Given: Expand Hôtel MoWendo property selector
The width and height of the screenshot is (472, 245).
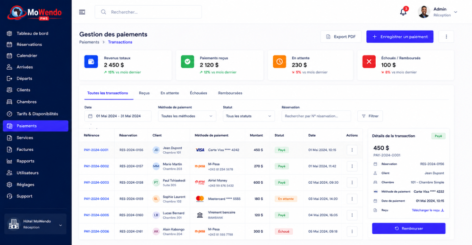Looking at the screenshot, I should click(x=35, y=224).
